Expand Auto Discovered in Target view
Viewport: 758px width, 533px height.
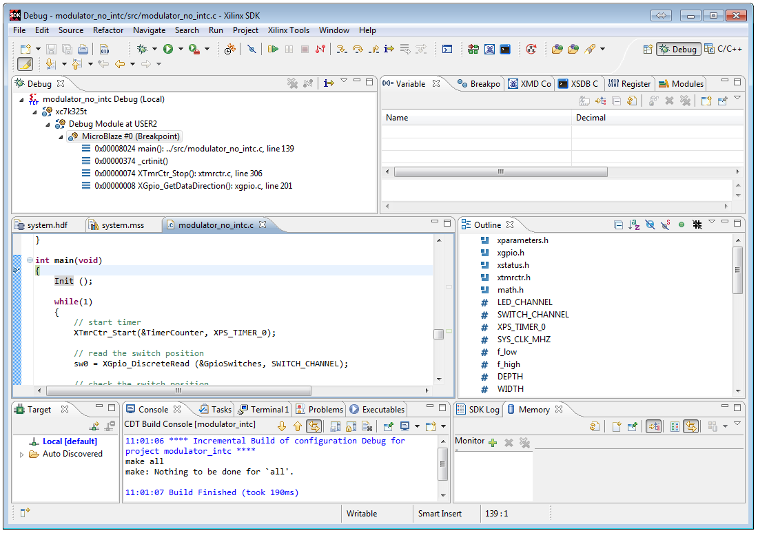(22, 454)
